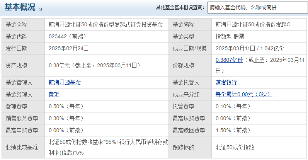
Task: Click the 资产规模 row label
Action: [x=16, y=65]
